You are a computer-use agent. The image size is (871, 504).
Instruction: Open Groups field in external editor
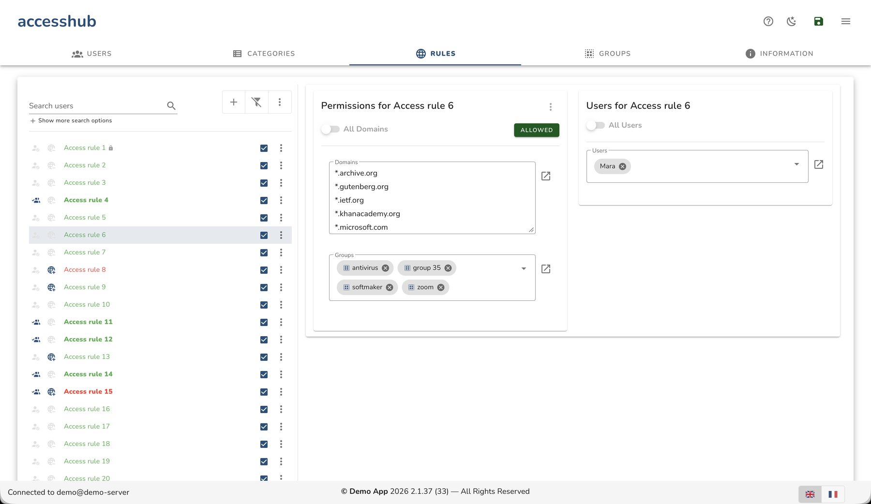[546, 269]
